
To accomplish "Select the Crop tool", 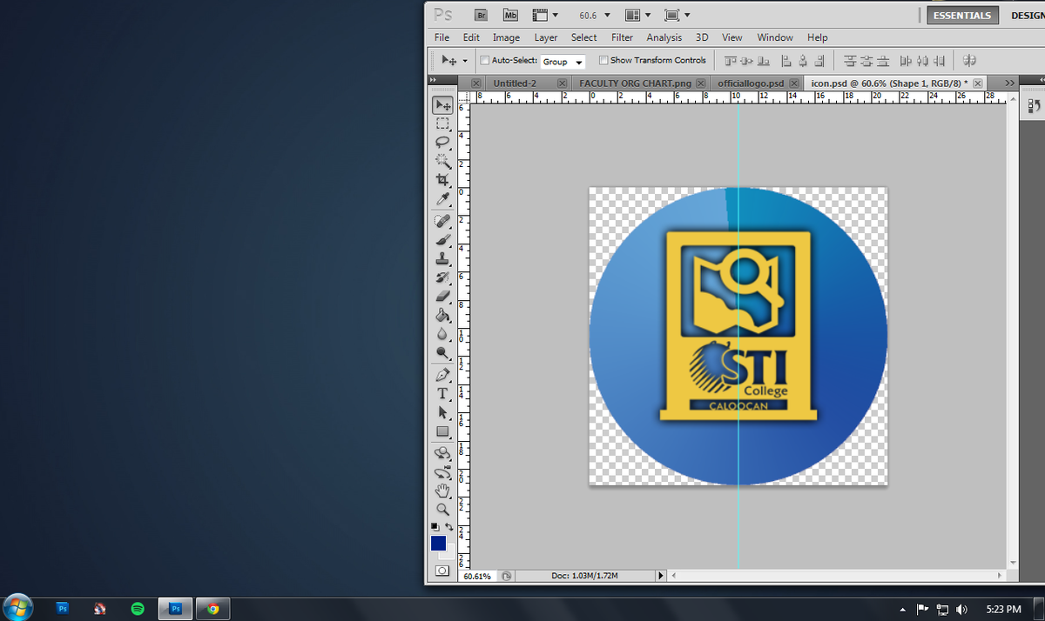I will point(443,180).
